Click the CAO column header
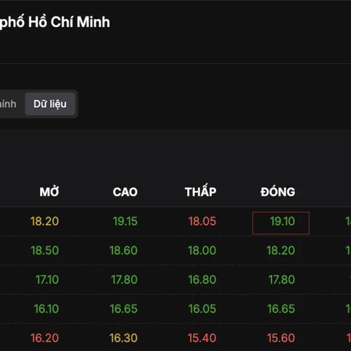The height and width of the screenshot is (351, 351). click(x=125, y=192)
